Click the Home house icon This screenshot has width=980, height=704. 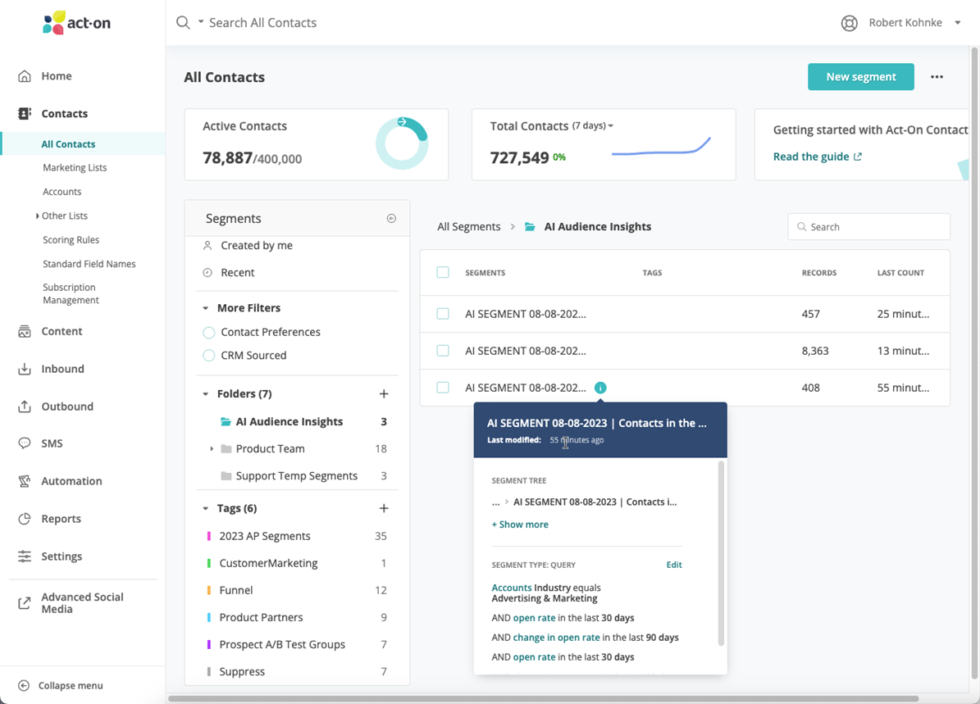click(25, 76)
